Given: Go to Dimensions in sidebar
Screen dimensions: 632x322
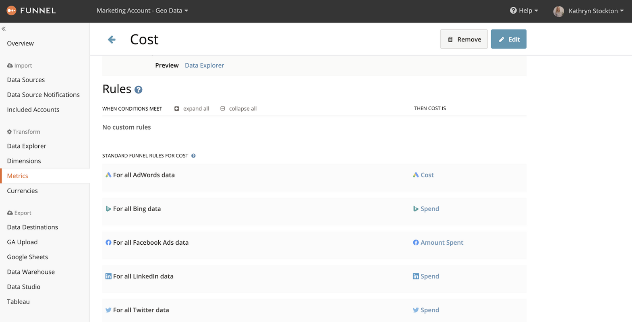Looking at the screenshot, I should [24, 161].
